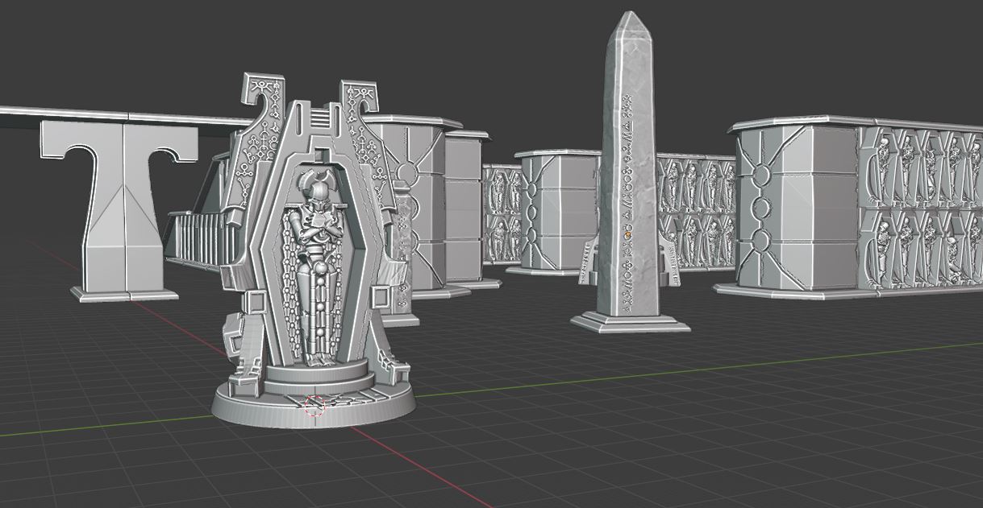Click the orange origin dot on the obelisk
The height and width of the screenshot is (508, 983).
click(x=627, y=233)
